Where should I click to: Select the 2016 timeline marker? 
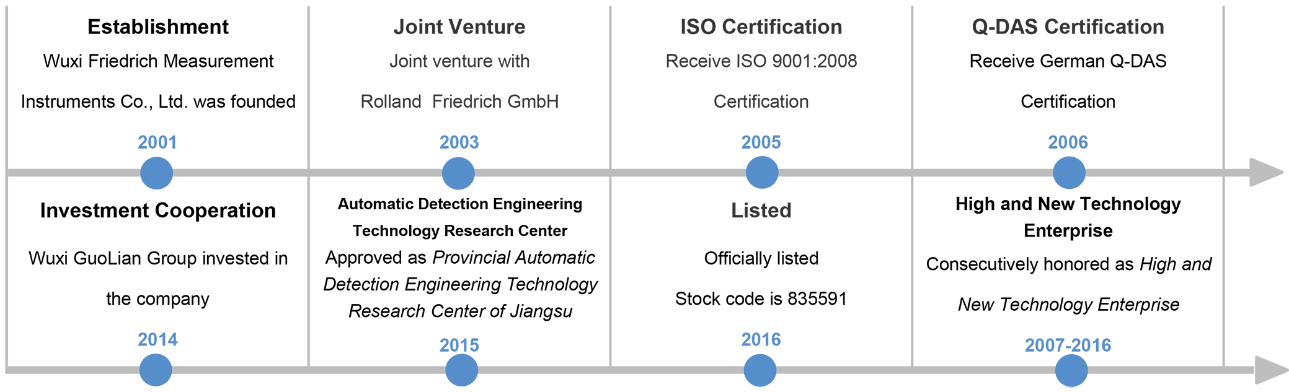click(760, 370)
